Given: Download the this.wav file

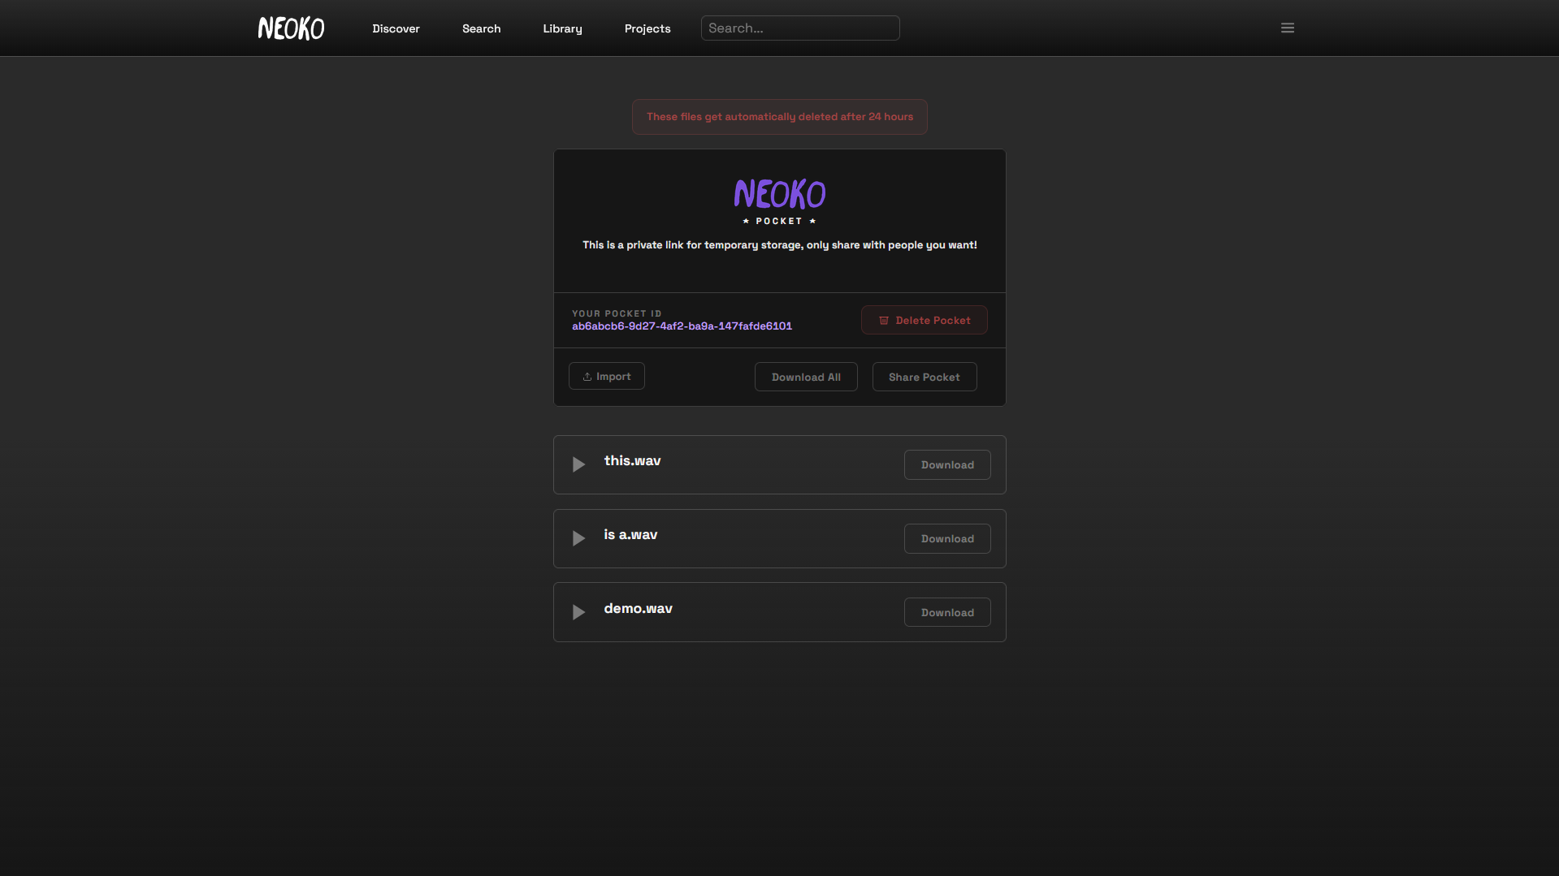Looking at the screenshot, I should click(x=947, y=464).
